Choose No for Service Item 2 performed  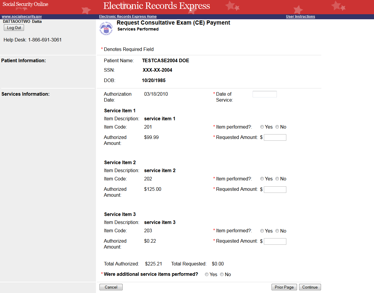277,179
